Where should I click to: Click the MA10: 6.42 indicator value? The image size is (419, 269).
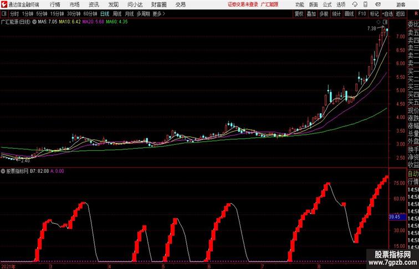point(70,22)
